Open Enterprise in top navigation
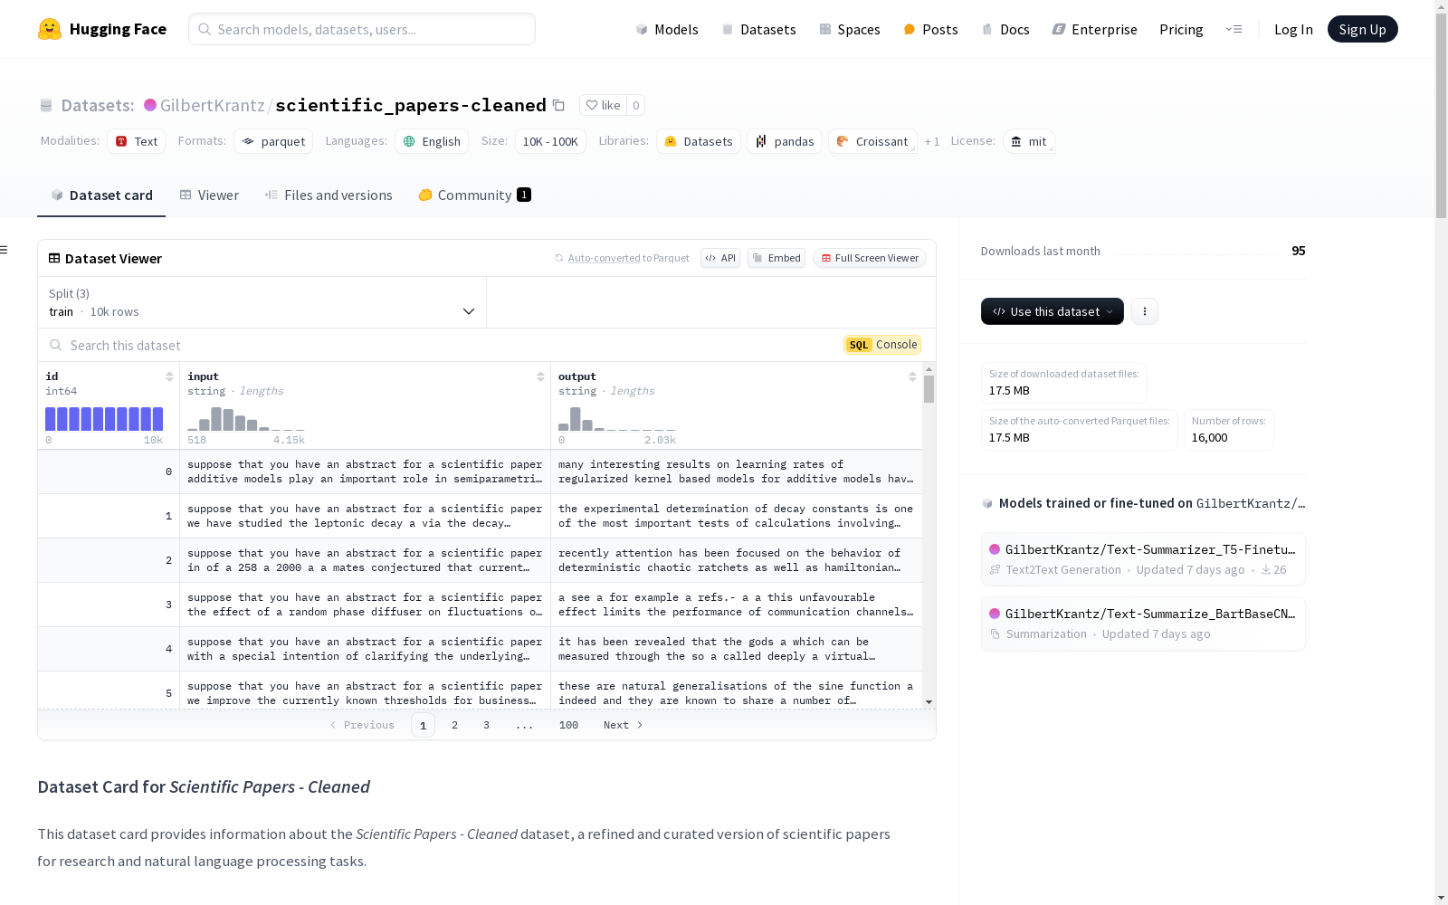1448x905 pixels. pyautogui.click(x=1094, y=30)
